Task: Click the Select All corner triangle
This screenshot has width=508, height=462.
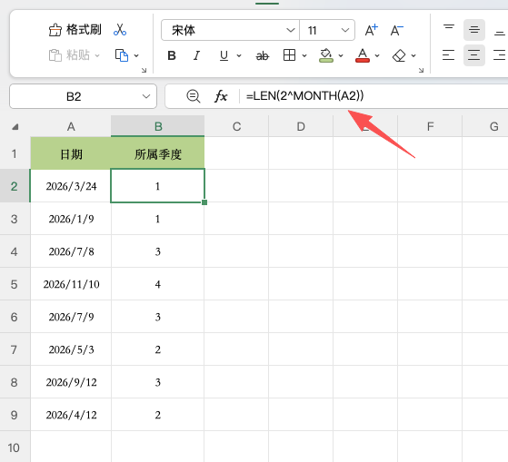Action: pyautogui.click(x=15, y=126)
